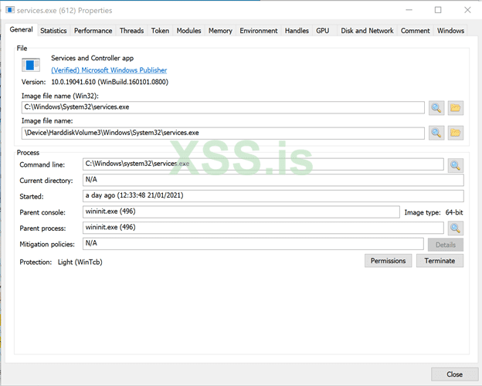Click the window title bar application icon
This screenshot has height=386, width=482.
pyautogui.click(x=10, y=10)
